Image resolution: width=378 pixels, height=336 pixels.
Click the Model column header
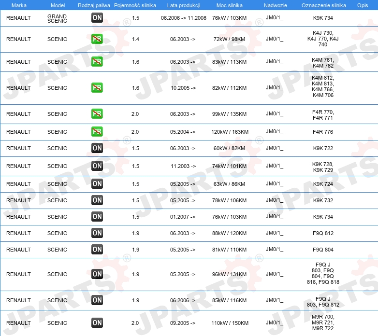tap(58, 5)
